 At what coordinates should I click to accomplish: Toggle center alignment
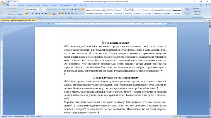63,13
